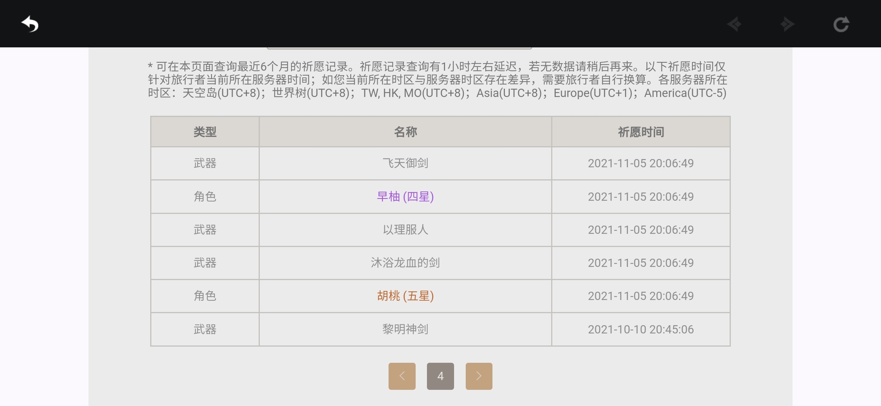Select the 以理服人 name cell
Viewport: 881px width, 406px height.
[405, 230]
